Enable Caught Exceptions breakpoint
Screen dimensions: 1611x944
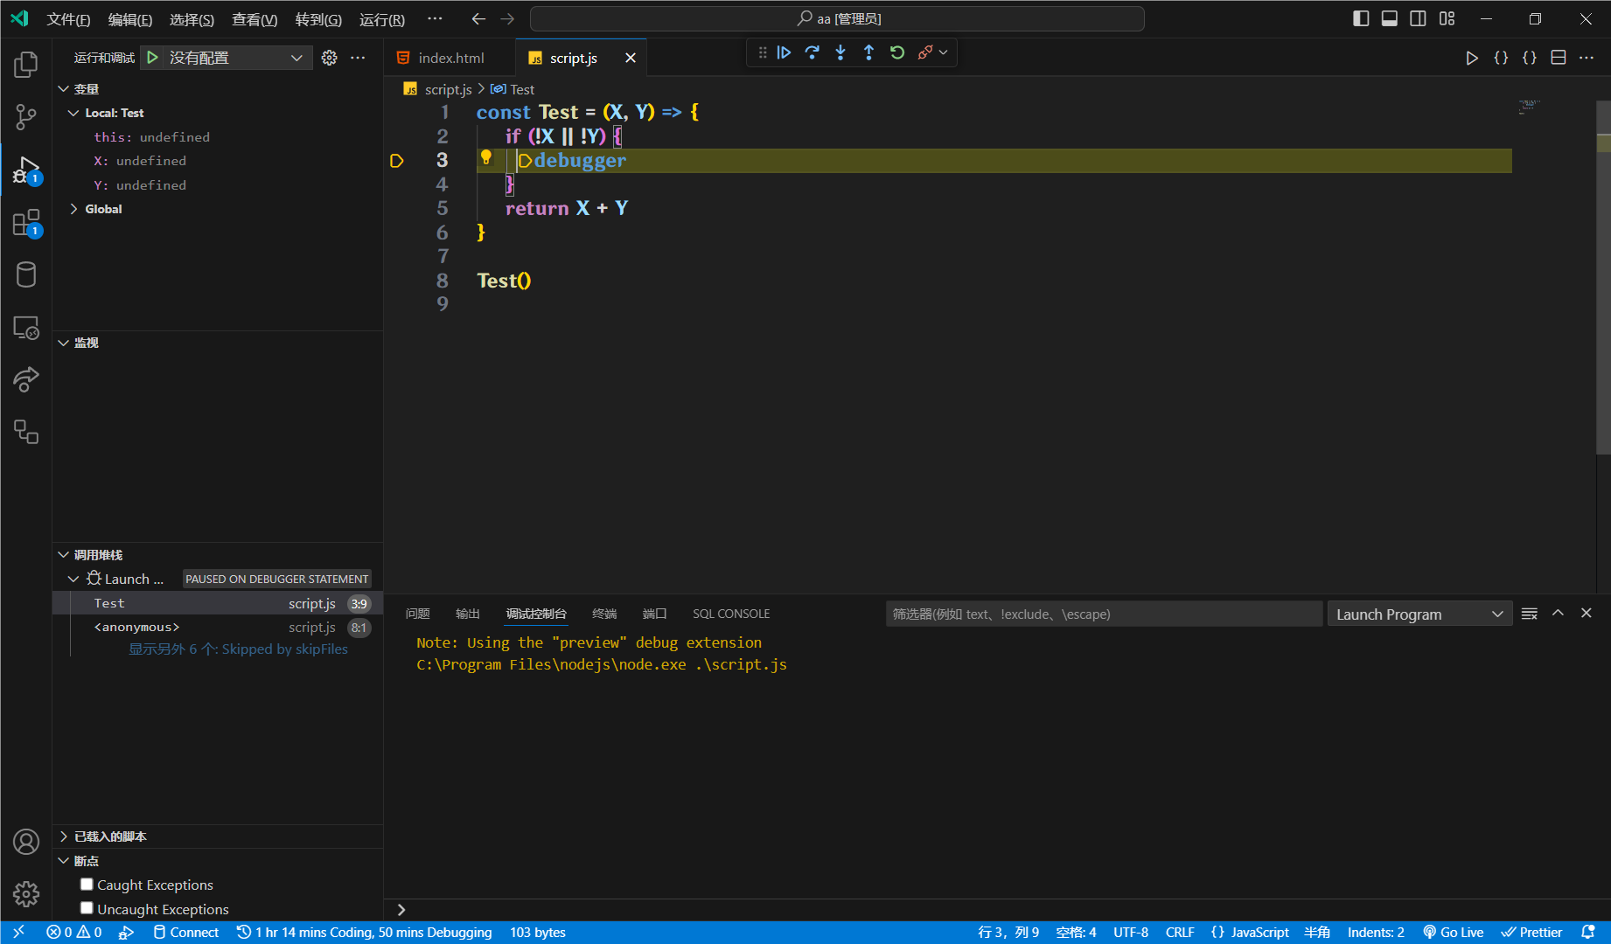pyautogui.click(x=87, y=885)
